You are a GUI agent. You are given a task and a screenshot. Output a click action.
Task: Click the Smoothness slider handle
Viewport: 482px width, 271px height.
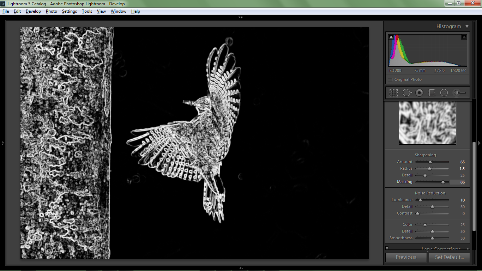click(x=432, y=238)
